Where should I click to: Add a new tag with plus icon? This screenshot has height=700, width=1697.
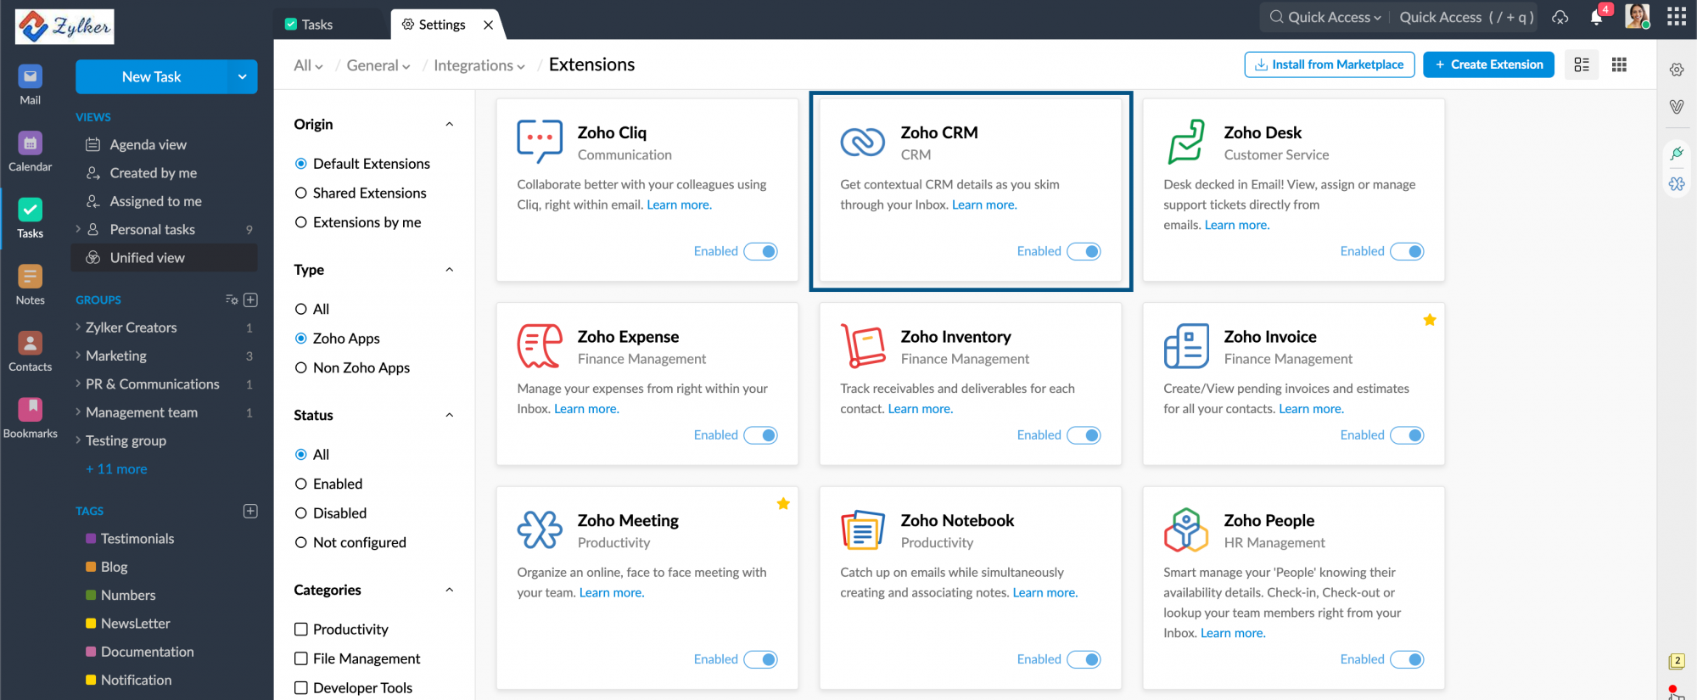(250, 511)
